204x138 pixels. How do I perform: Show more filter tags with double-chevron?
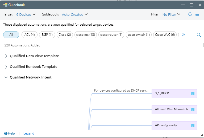pyautogui.click(x=183, y=35)
